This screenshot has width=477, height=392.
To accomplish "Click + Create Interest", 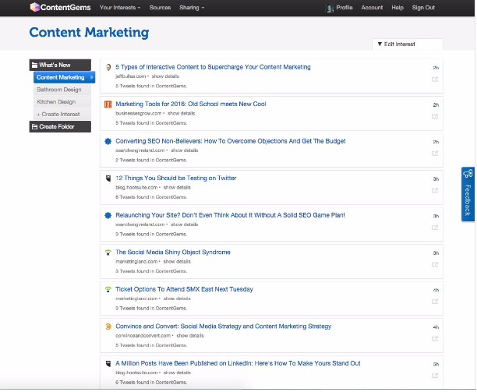I will [62, 114].
